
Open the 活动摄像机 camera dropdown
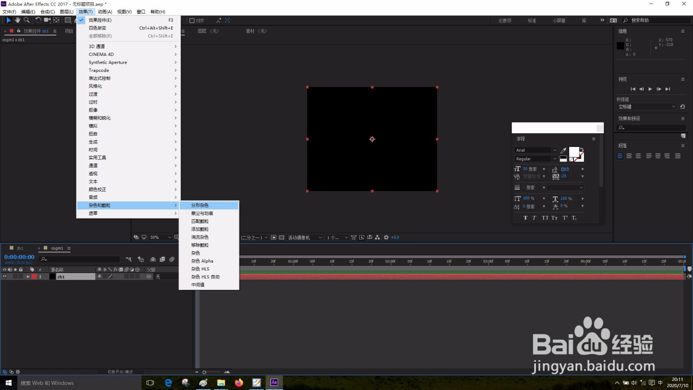click(305, 237)
